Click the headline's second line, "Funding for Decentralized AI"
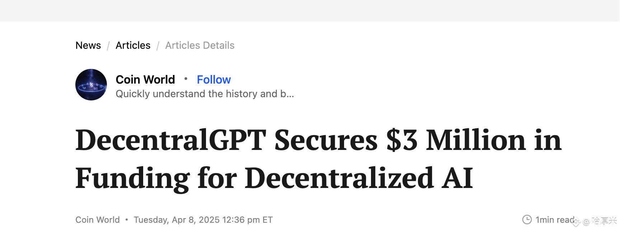620x231 pixels. pos(274,178)
